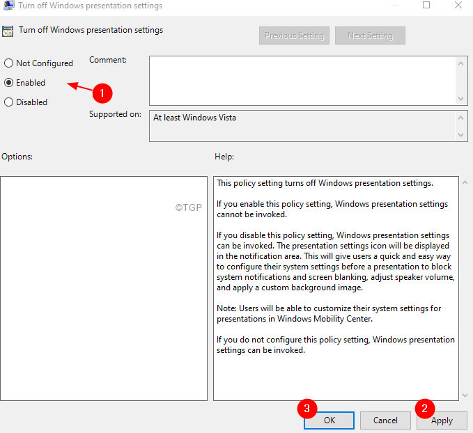Screen dimensions: 473x433
Task: Click the title bar application icon
Action: click(x=8, y=6)
